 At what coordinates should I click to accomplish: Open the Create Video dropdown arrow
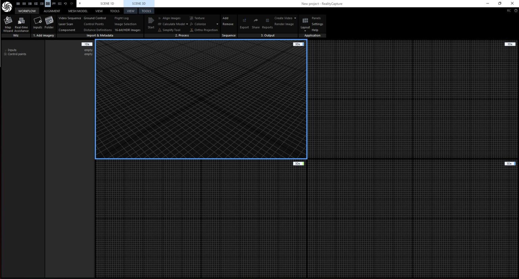[x=295, y=18]
